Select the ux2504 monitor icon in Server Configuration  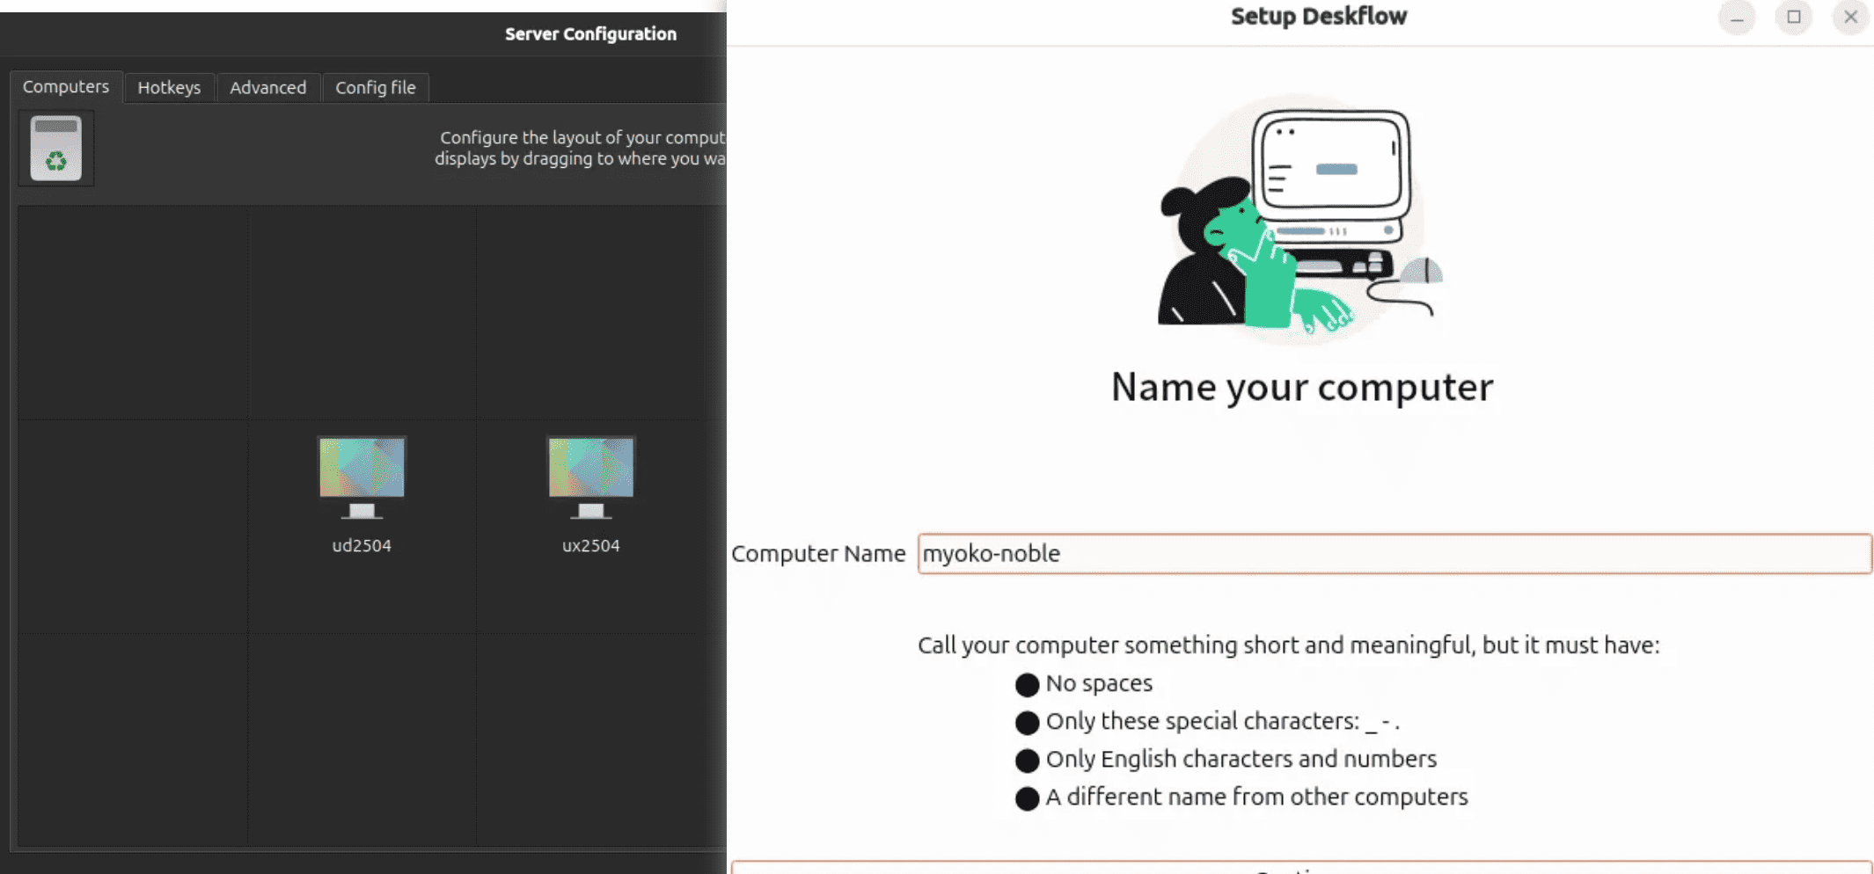pos(590,477)
